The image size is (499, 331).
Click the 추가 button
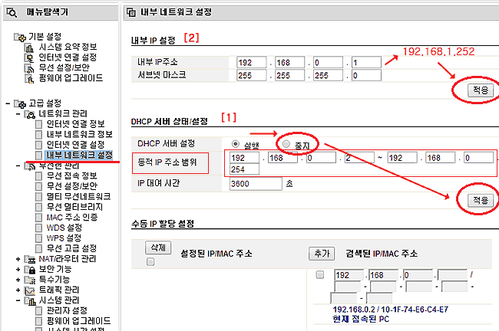point(322,254)
